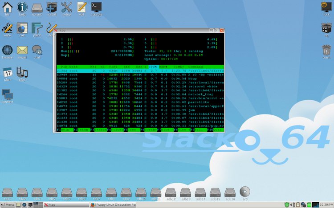Sort by the MEM% column header
The width and height of the screenshot is (334, 208).
[163, 67]
